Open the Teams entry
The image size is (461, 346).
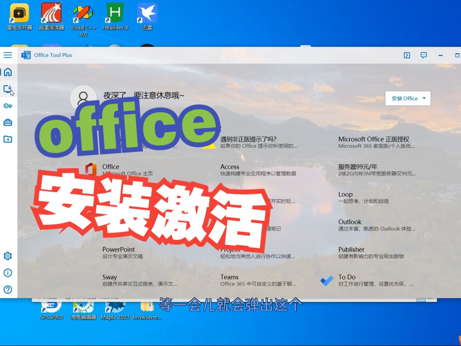(x=258, y=280)
